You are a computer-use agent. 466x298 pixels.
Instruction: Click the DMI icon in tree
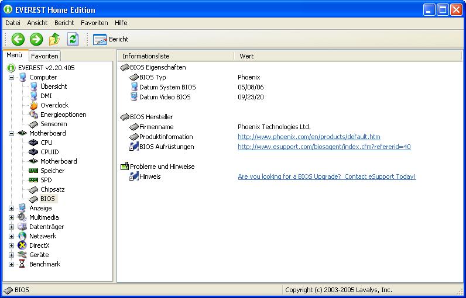tap(33, 96)
